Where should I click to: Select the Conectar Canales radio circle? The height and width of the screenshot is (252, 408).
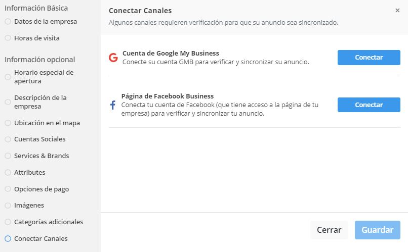tap(8, 238)
